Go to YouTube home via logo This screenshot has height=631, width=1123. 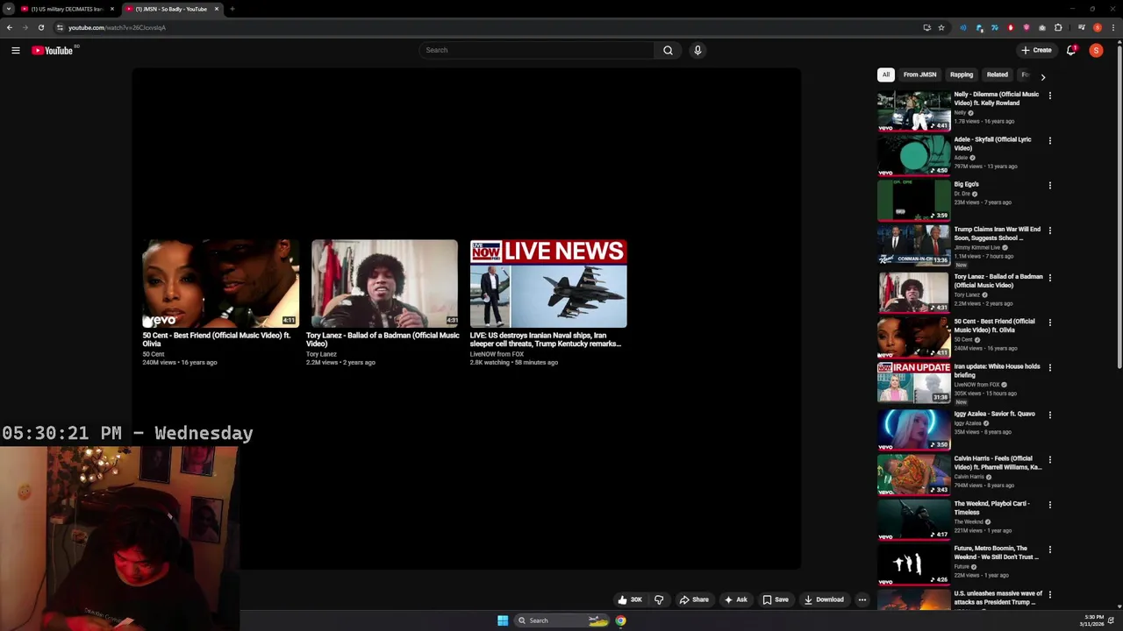[53, 51]
